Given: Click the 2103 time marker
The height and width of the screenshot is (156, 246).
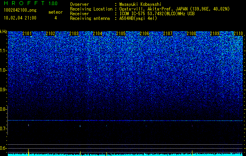Looking at the screenshot, I should (74, 34).
